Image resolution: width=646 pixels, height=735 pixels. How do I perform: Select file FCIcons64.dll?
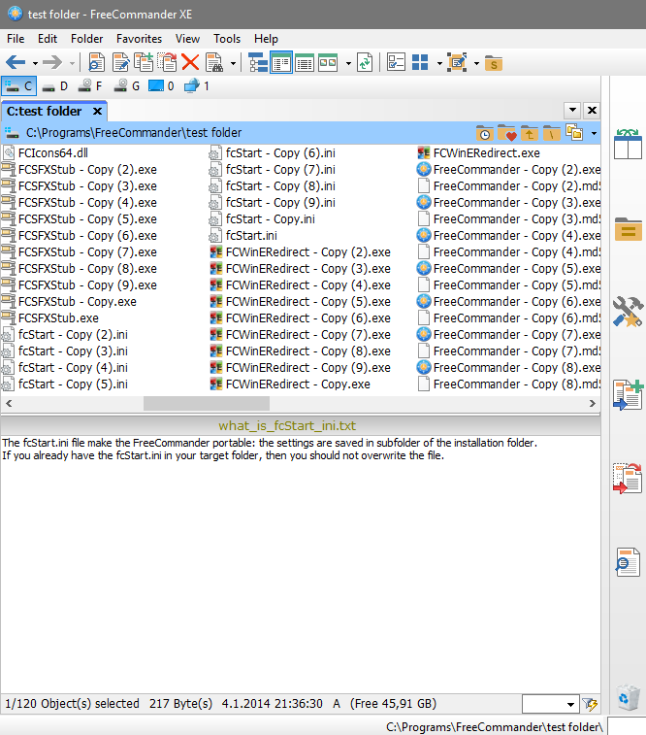click(53, 153)
